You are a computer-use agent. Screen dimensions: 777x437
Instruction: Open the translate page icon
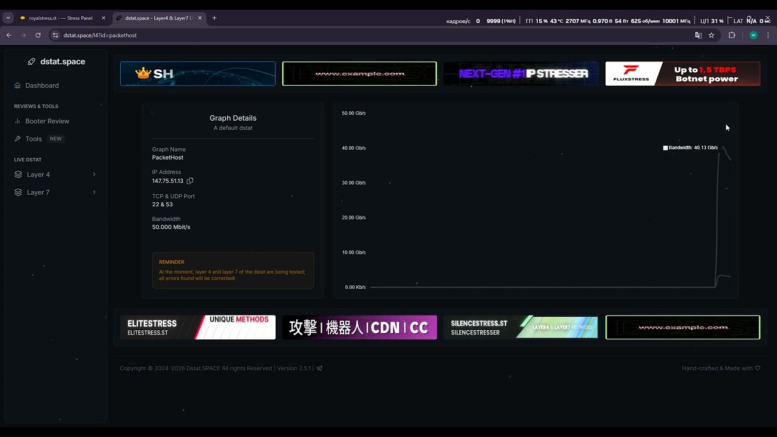[698, 35]
